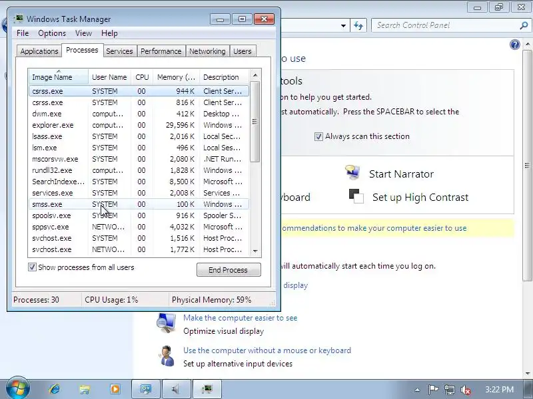Select the rundll32.exe process row
This screenshot has height=399, width=533.
coord(139,170)
